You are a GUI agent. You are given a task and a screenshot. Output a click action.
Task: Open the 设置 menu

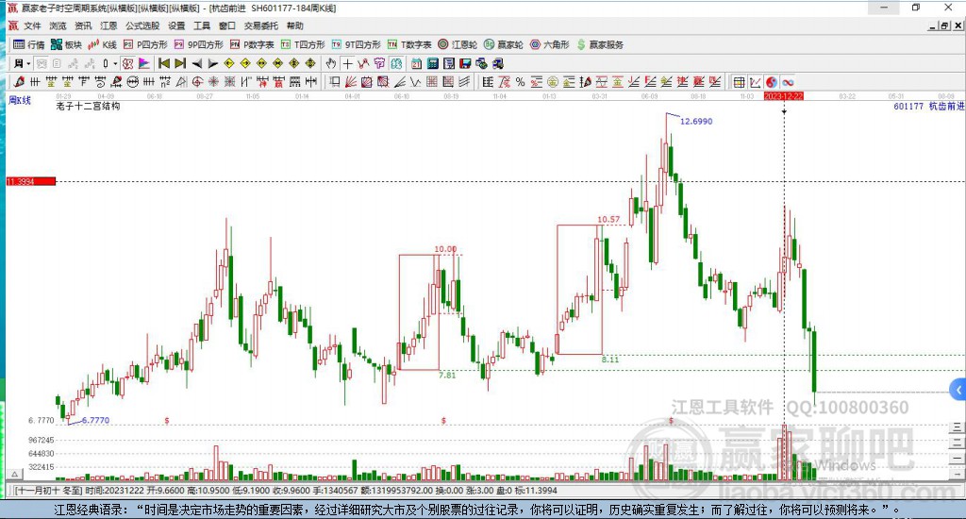coord(176,25)
